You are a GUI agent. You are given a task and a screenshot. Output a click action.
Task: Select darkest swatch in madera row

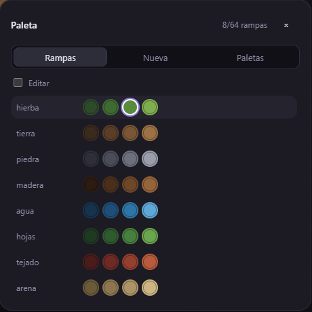pos(91,184)
